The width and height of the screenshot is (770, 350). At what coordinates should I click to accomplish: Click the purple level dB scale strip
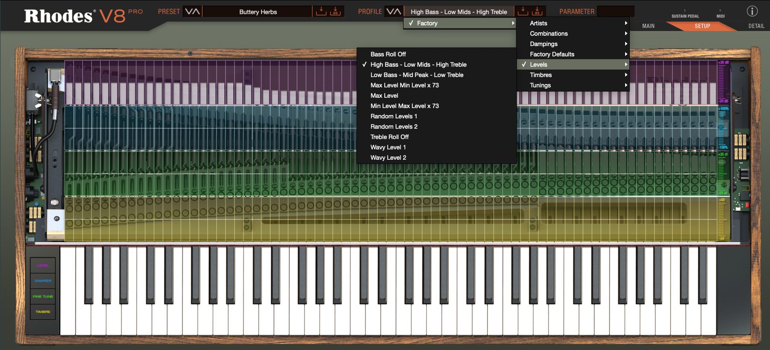point(723,82)
